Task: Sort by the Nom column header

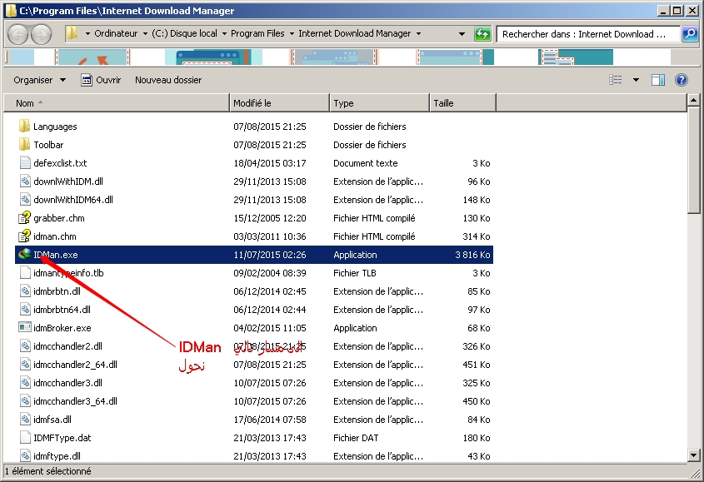Action: 117,103
